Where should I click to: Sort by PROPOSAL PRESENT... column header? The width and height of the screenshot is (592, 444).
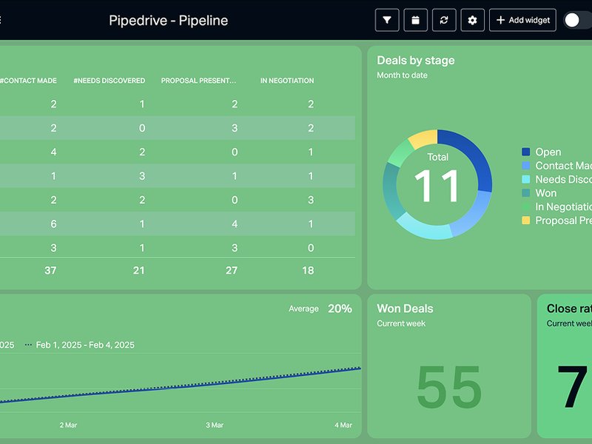198,81
